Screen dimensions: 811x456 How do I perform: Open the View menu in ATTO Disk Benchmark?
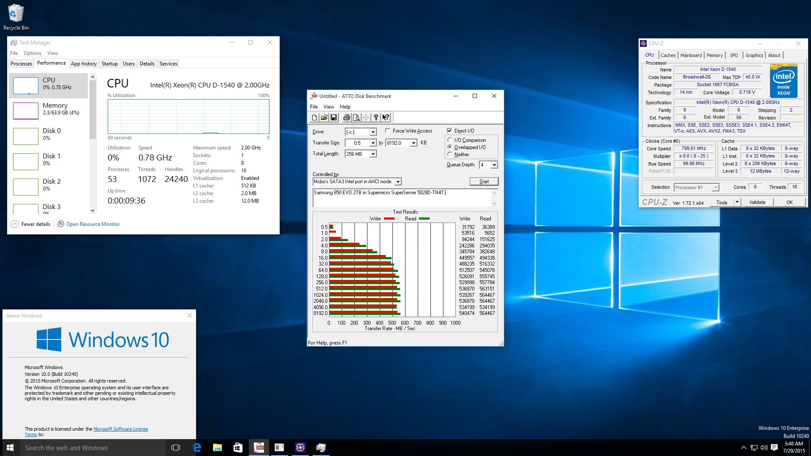329,107
